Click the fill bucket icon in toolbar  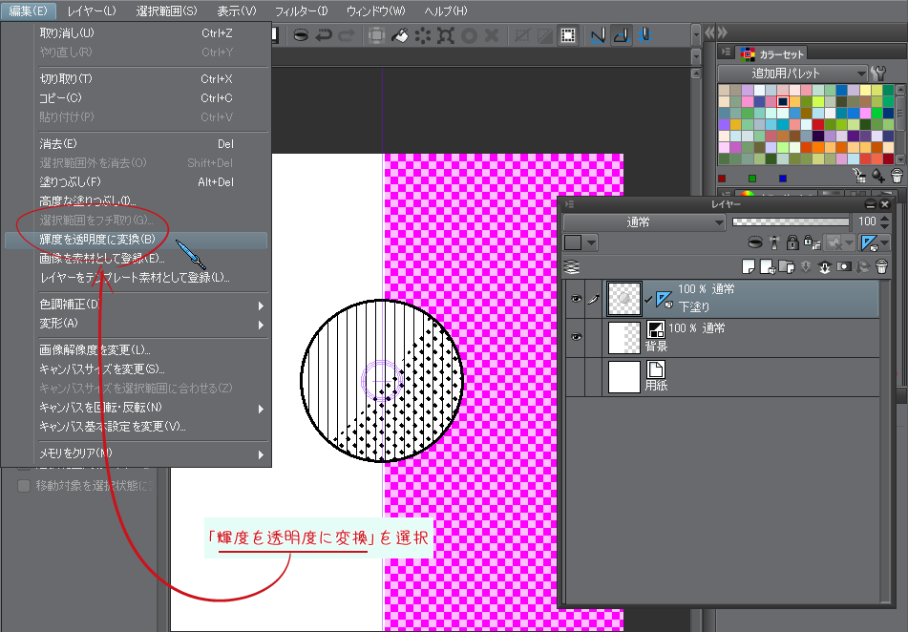click(401, 36)
